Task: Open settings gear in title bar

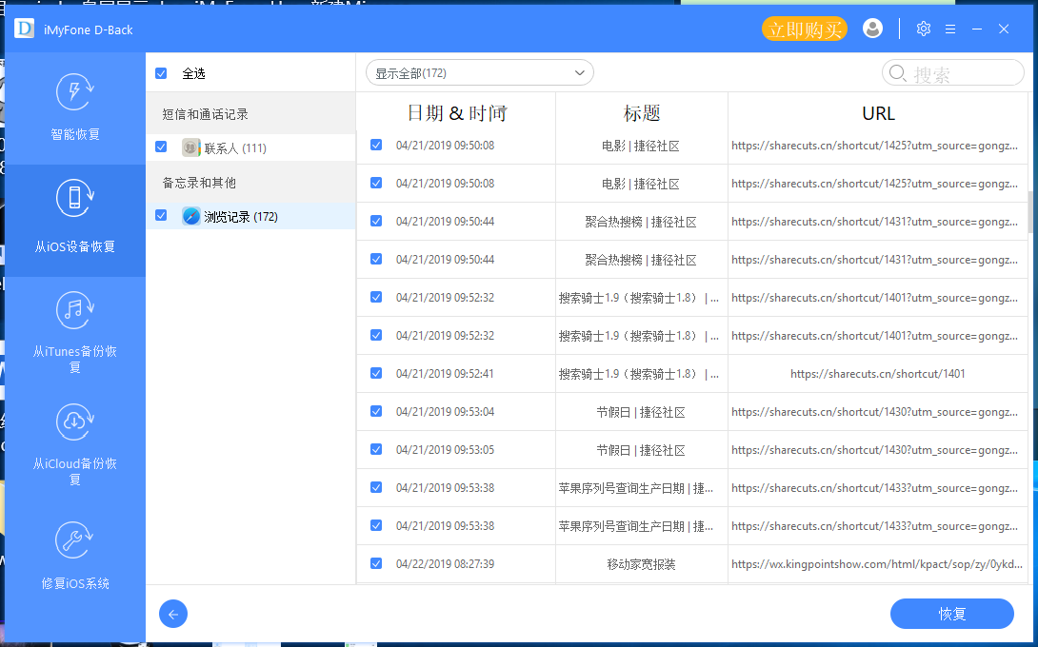Action: 923,29
